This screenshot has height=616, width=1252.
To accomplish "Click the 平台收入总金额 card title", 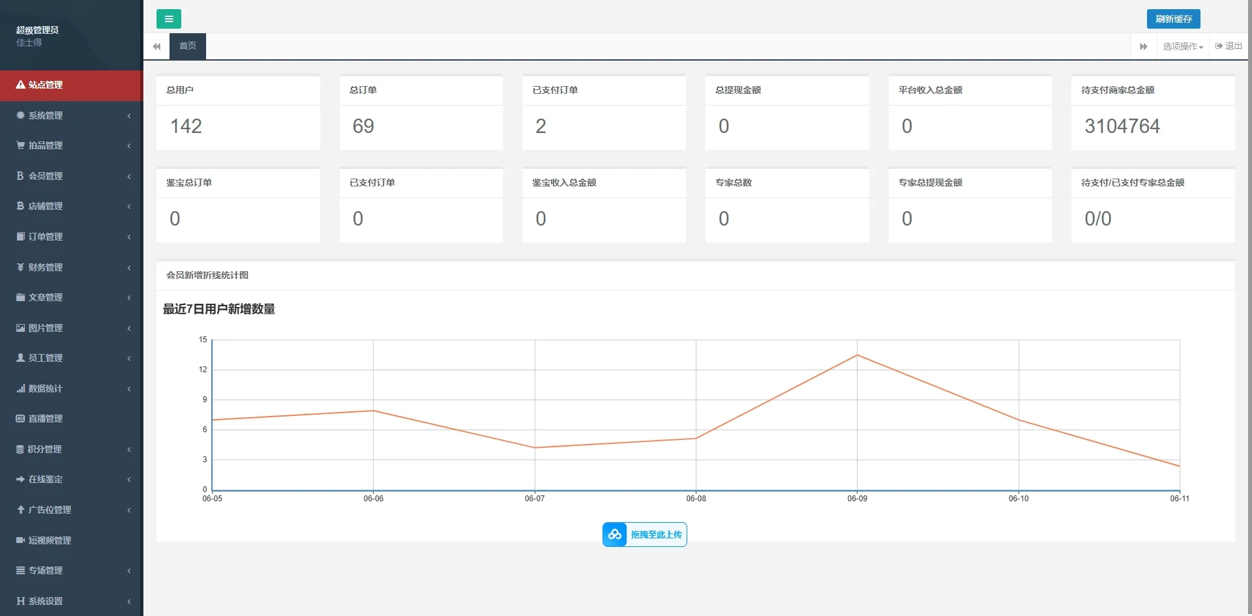I will pos(931,90).
